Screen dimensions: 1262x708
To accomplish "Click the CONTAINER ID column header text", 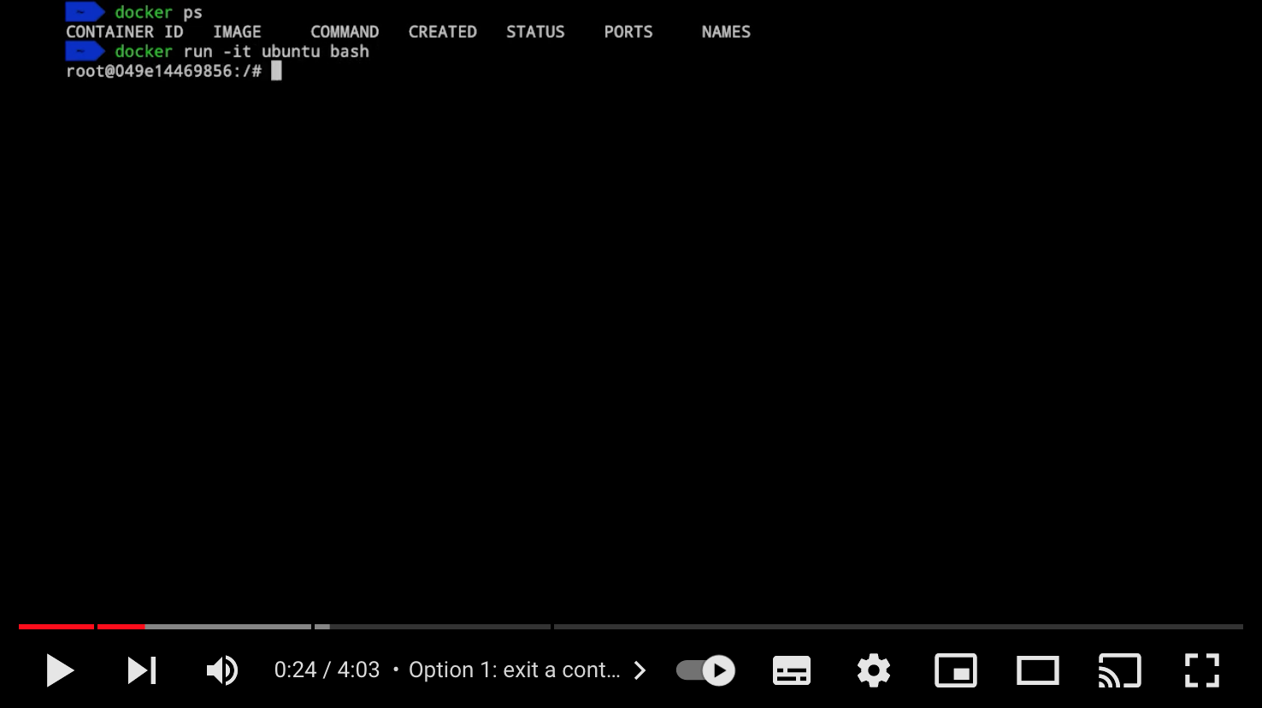I will click(125, 32).
